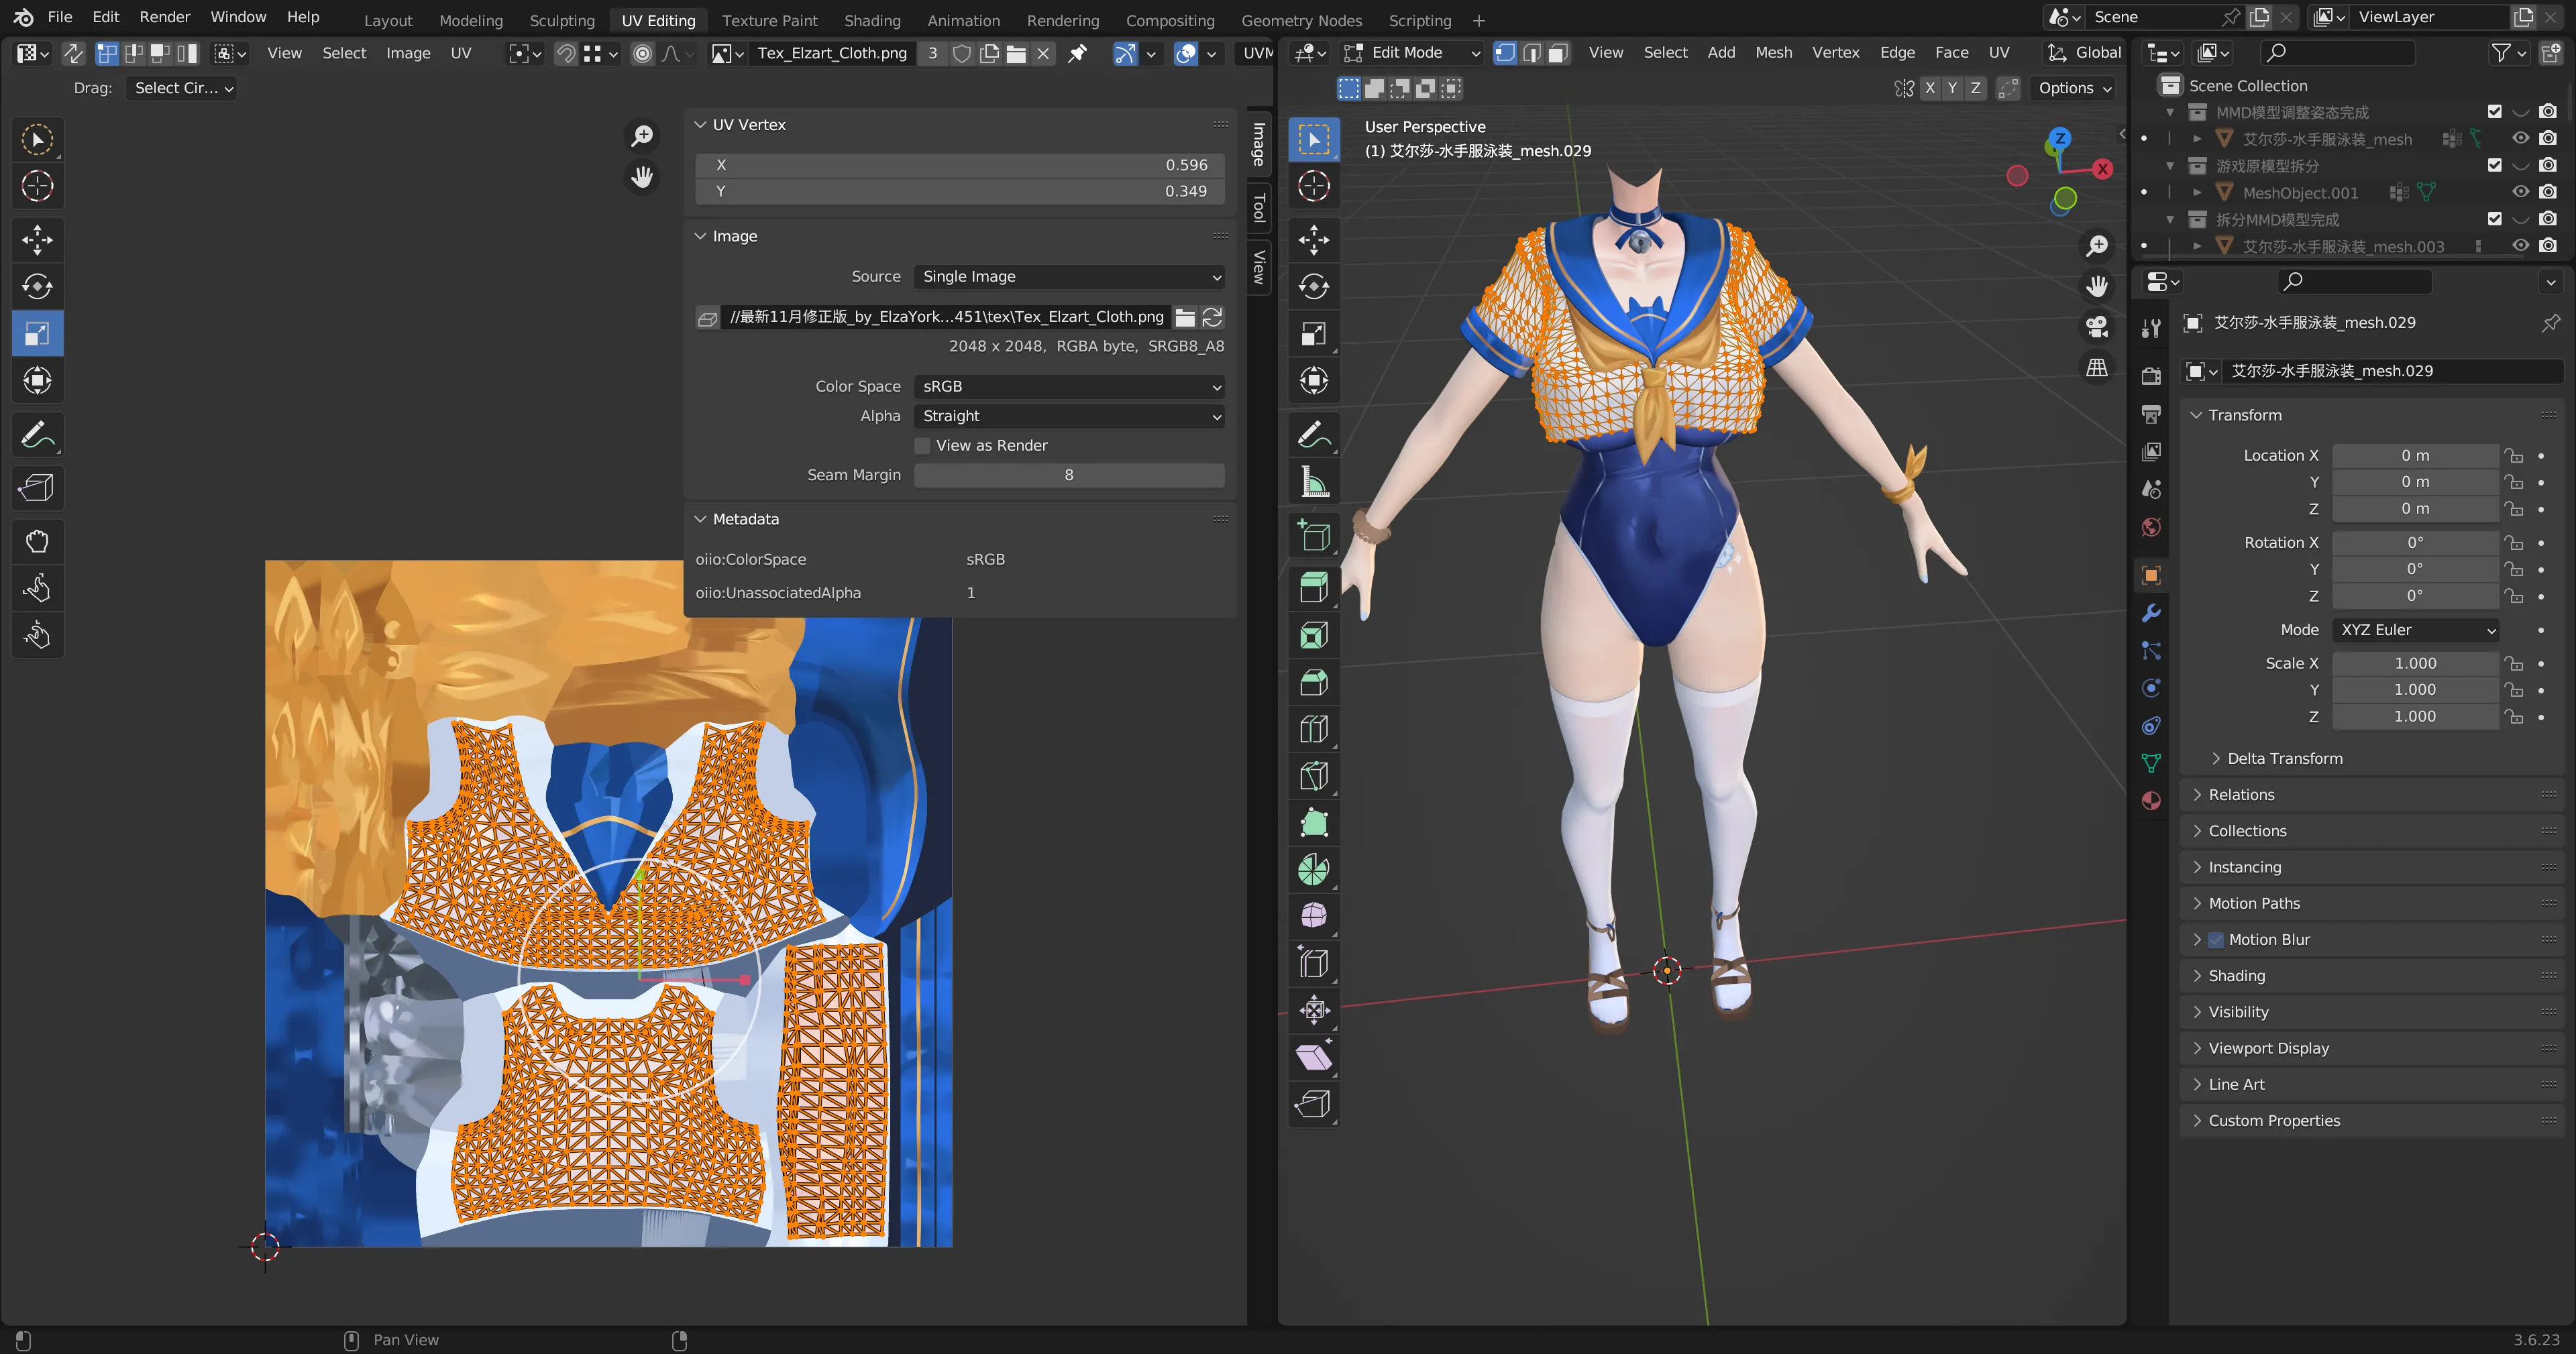Open the Mesh menu in 3D viewport
The width and height of the screenshot is (2576, 1354).
tap(1773, 53)
